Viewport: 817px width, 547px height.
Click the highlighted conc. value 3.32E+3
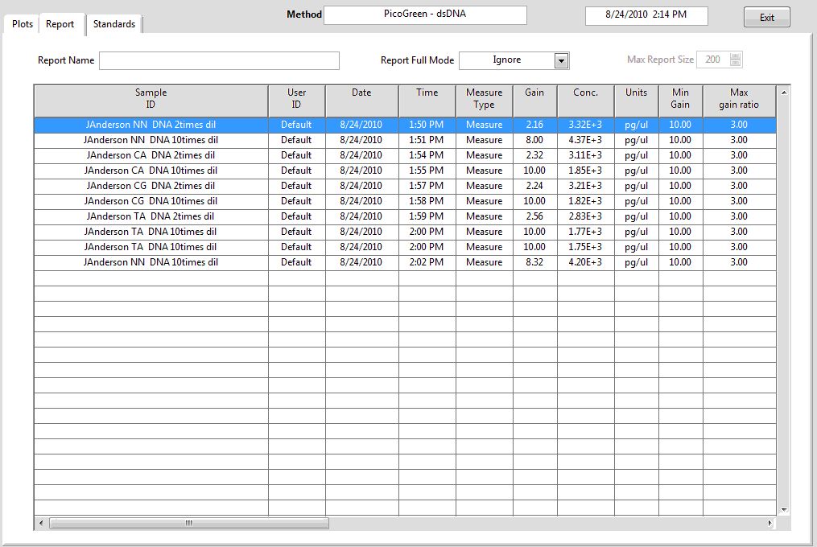click(585, 125)
